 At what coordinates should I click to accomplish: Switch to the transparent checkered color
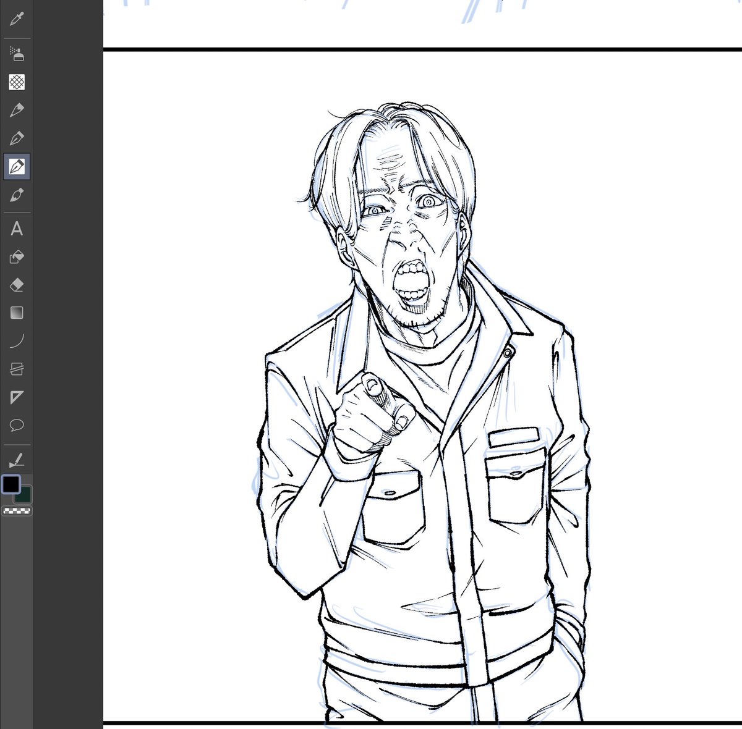coord(17,511)
